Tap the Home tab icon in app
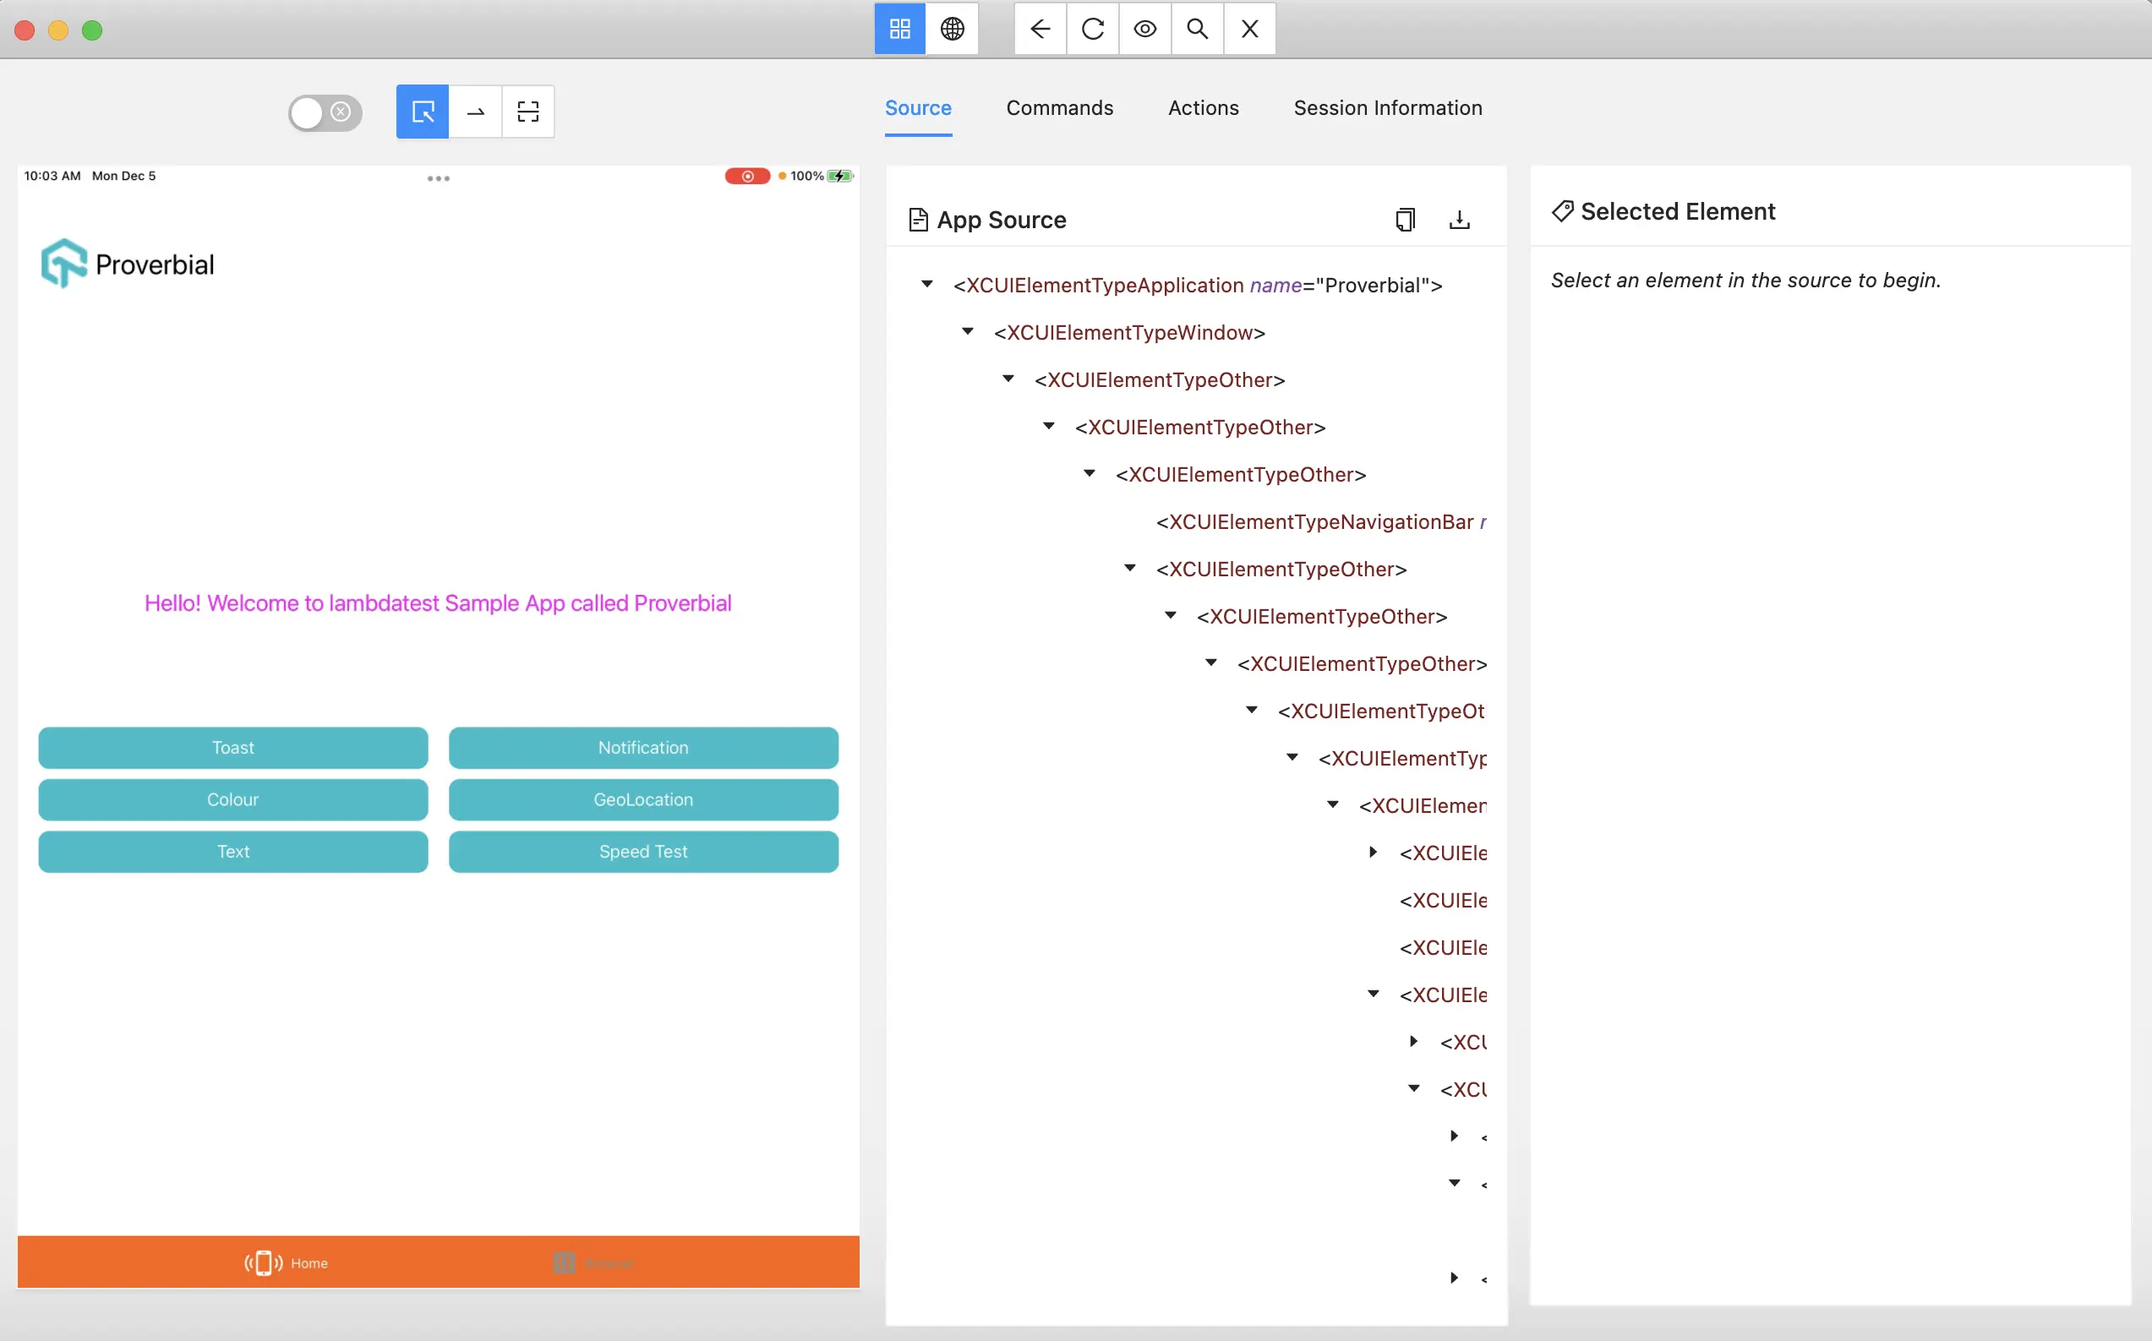2152x1341 pixels. 264,1263
